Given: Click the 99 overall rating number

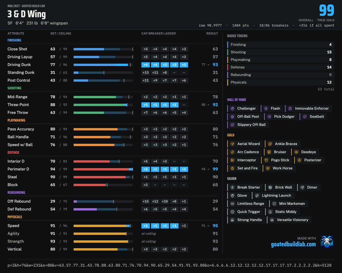Looking at the screenshot, I should [x=327, y=11].
